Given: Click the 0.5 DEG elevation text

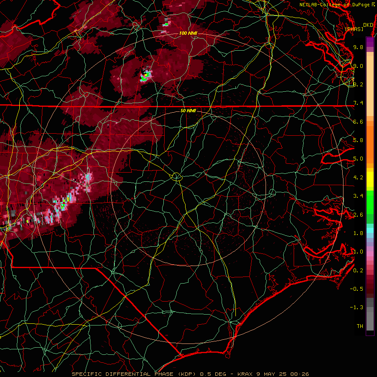Looking at the screenshot, I should coord(214,374).
